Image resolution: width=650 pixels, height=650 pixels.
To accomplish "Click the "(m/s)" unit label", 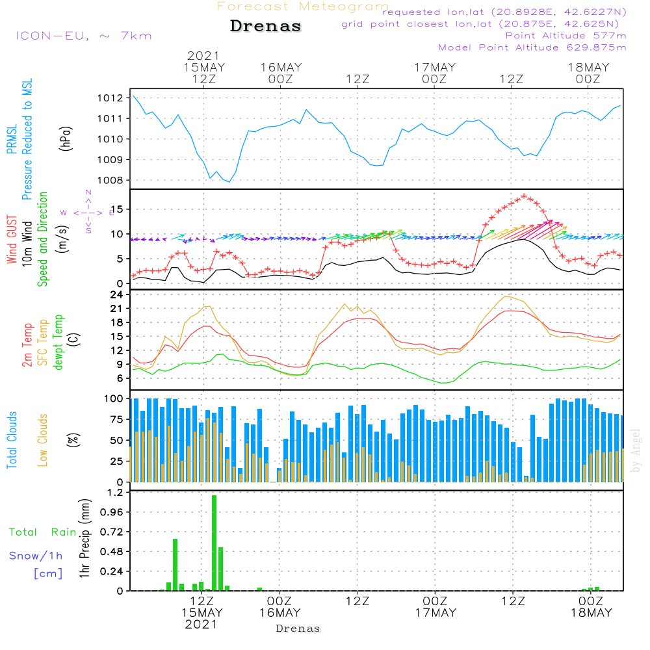I will tap(63, 239).
